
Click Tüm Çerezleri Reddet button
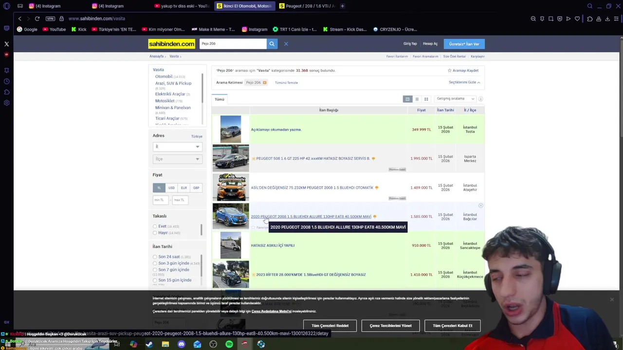[x=330, y=326]
